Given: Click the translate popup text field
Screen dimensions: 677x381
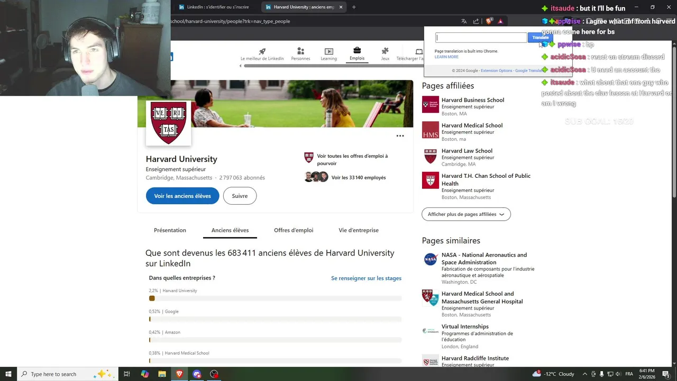Looking at the screenshot, I should click(x=481, y=38).
